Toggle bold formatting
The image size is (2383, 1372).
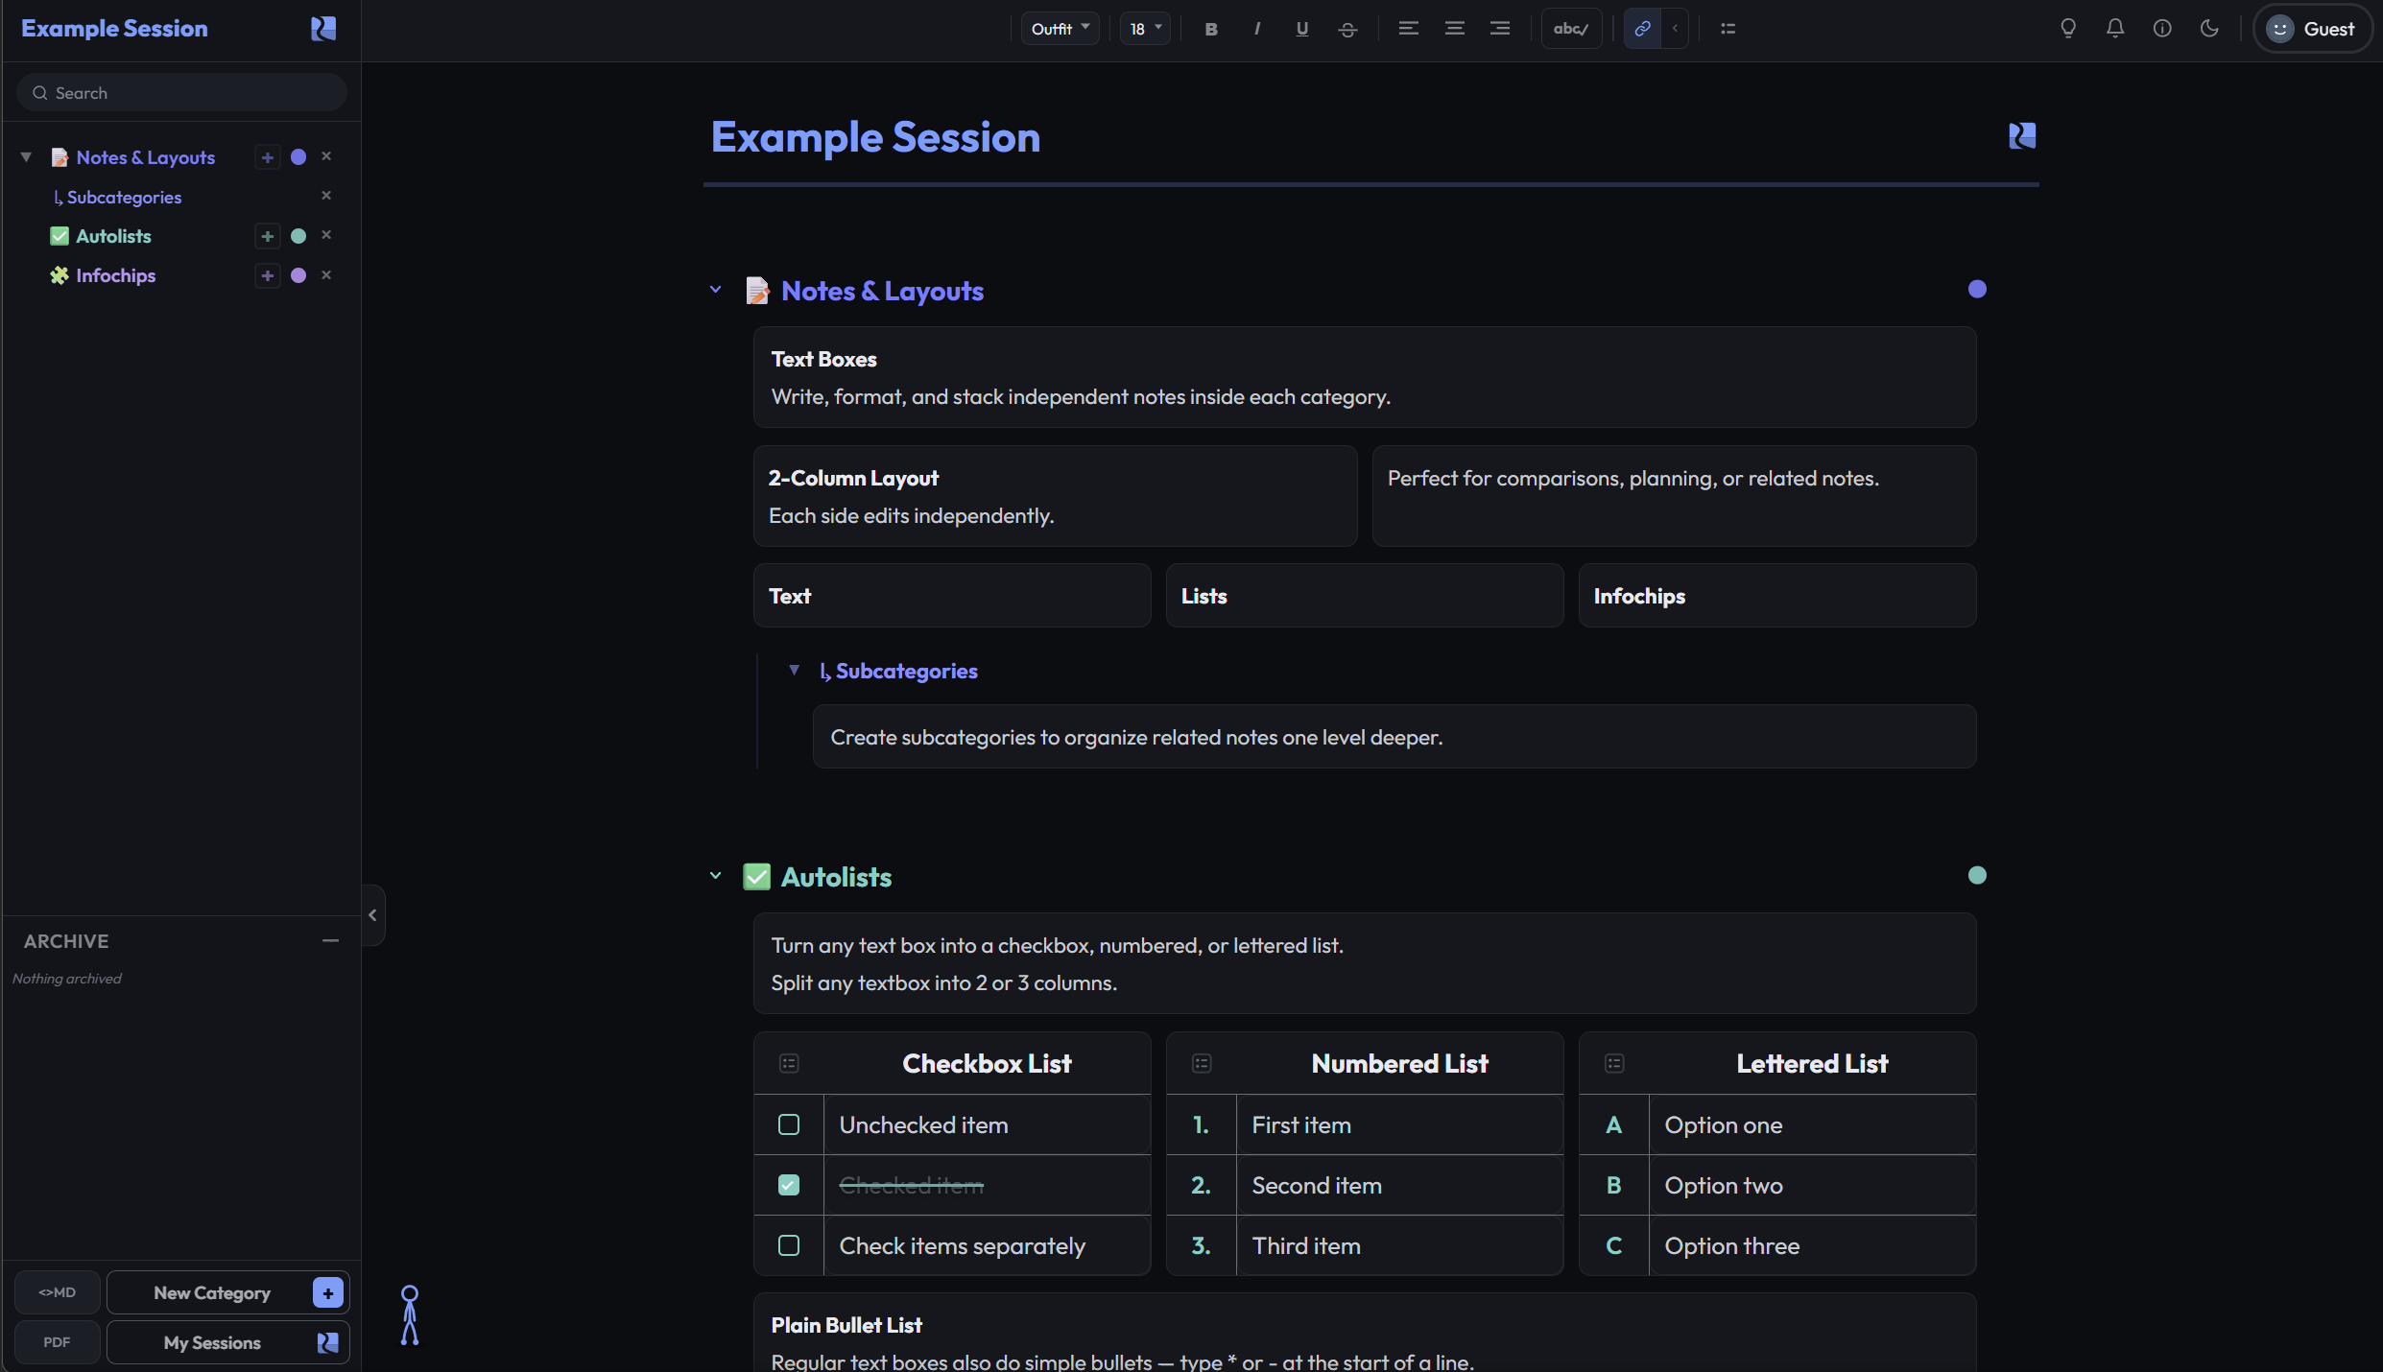[x=1211, y=29]
